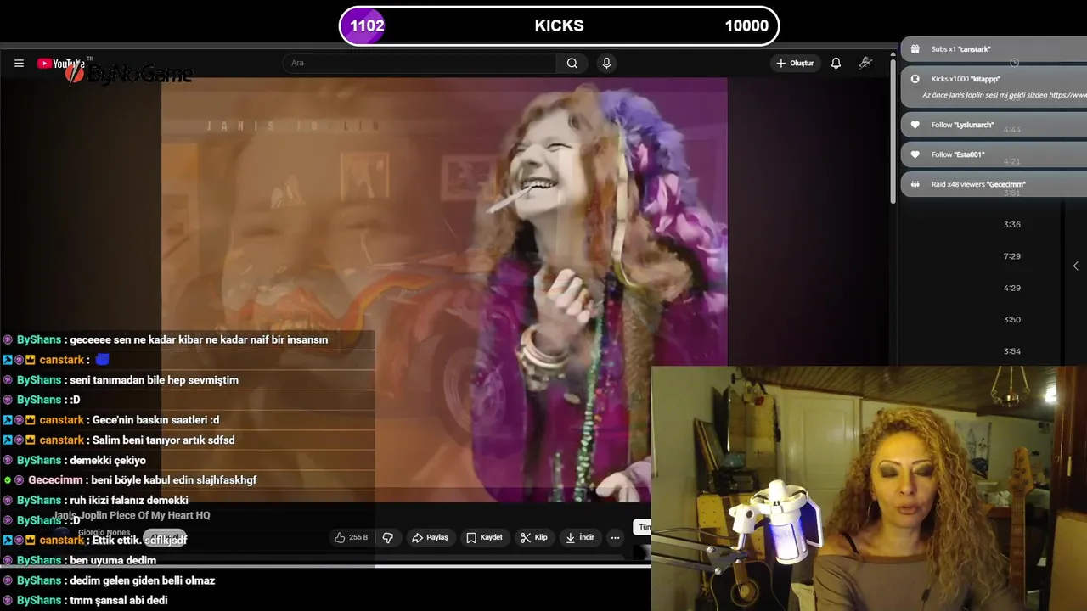Click the search magnifier button
The image size is (1087, 611).
[x=572, y=63]
